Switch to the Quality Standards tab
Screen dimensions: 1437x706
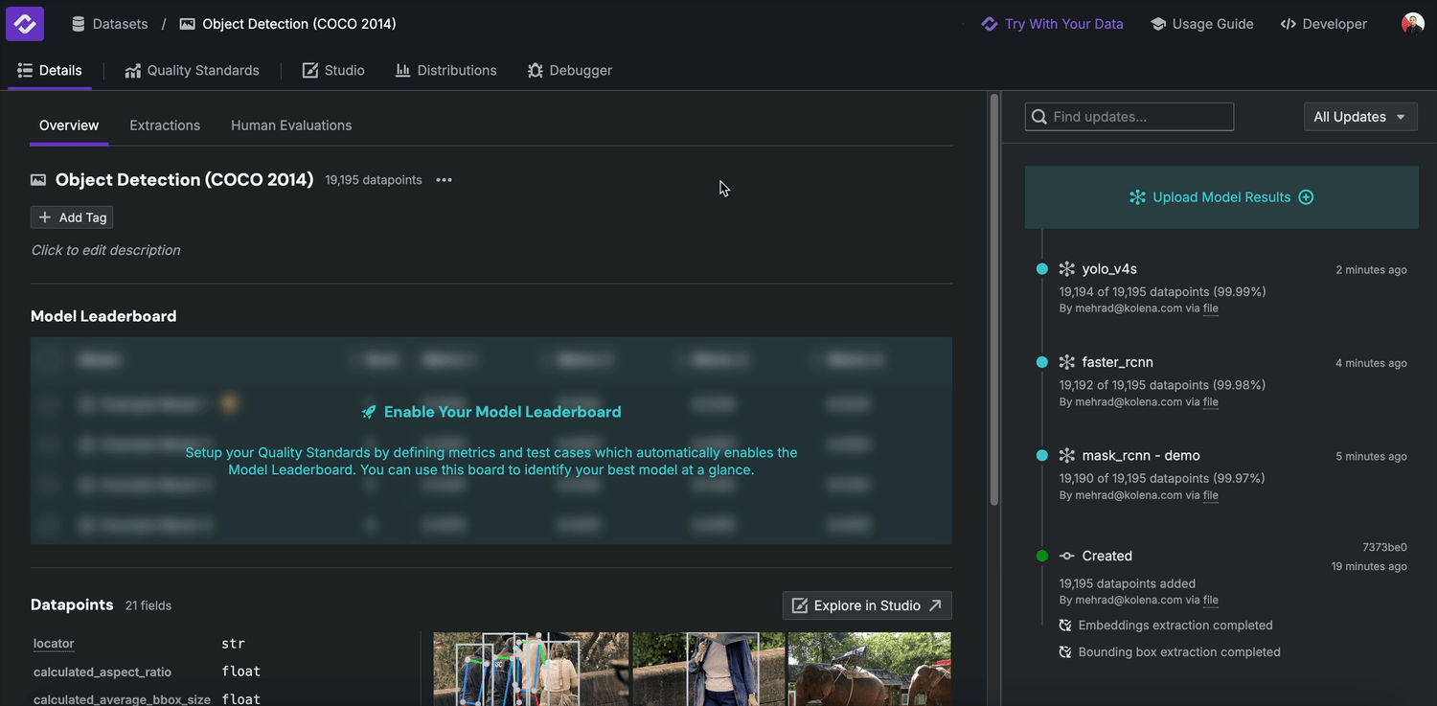tap(192, 71)
